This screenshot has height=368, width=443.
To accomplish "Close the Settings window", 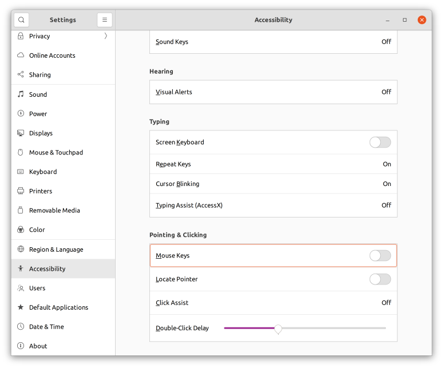I will (422, 20).
